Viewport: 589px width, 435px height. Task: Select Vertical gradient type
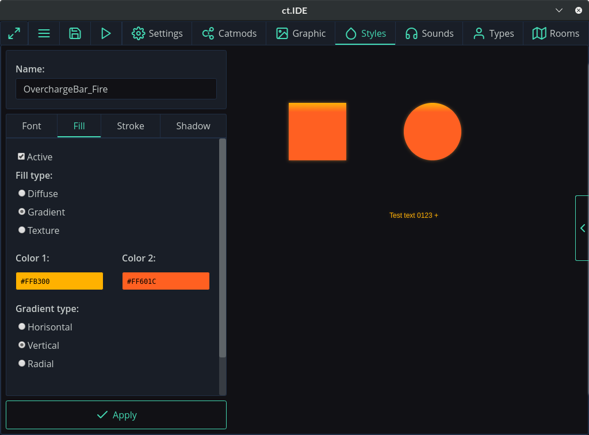22,345
